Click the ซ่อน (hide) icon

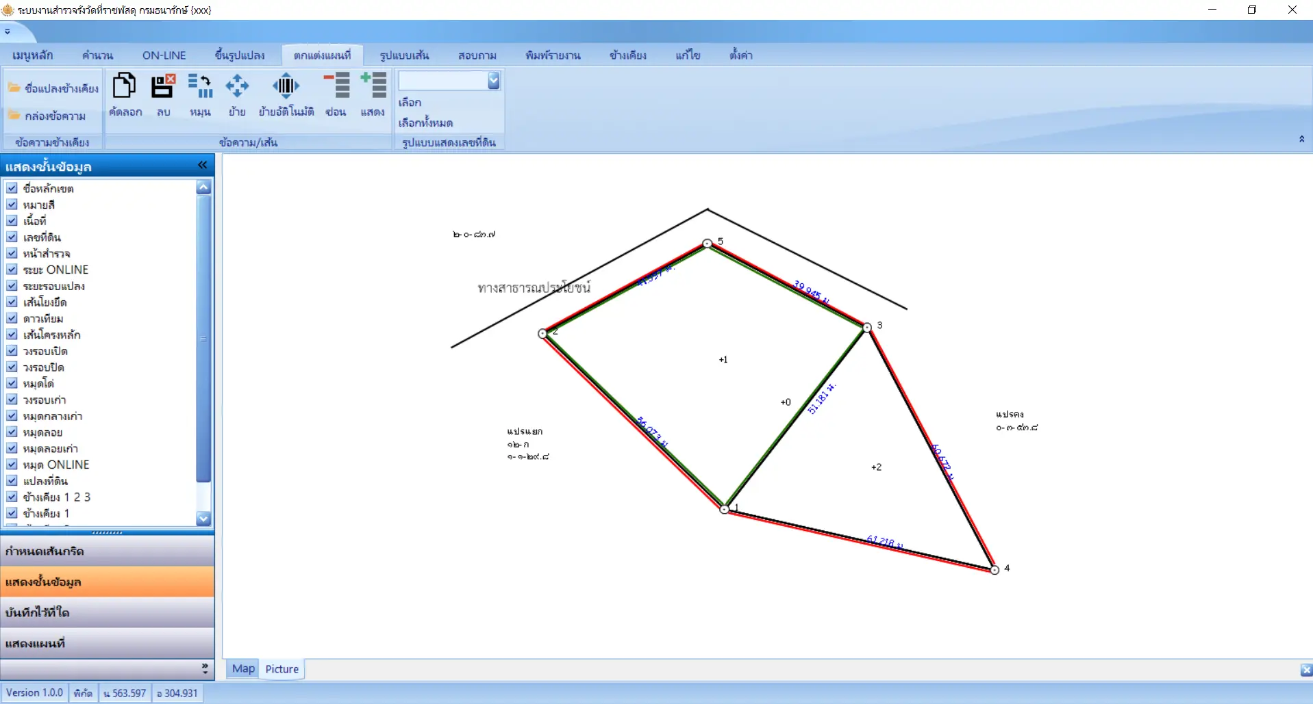click(336, 87)
